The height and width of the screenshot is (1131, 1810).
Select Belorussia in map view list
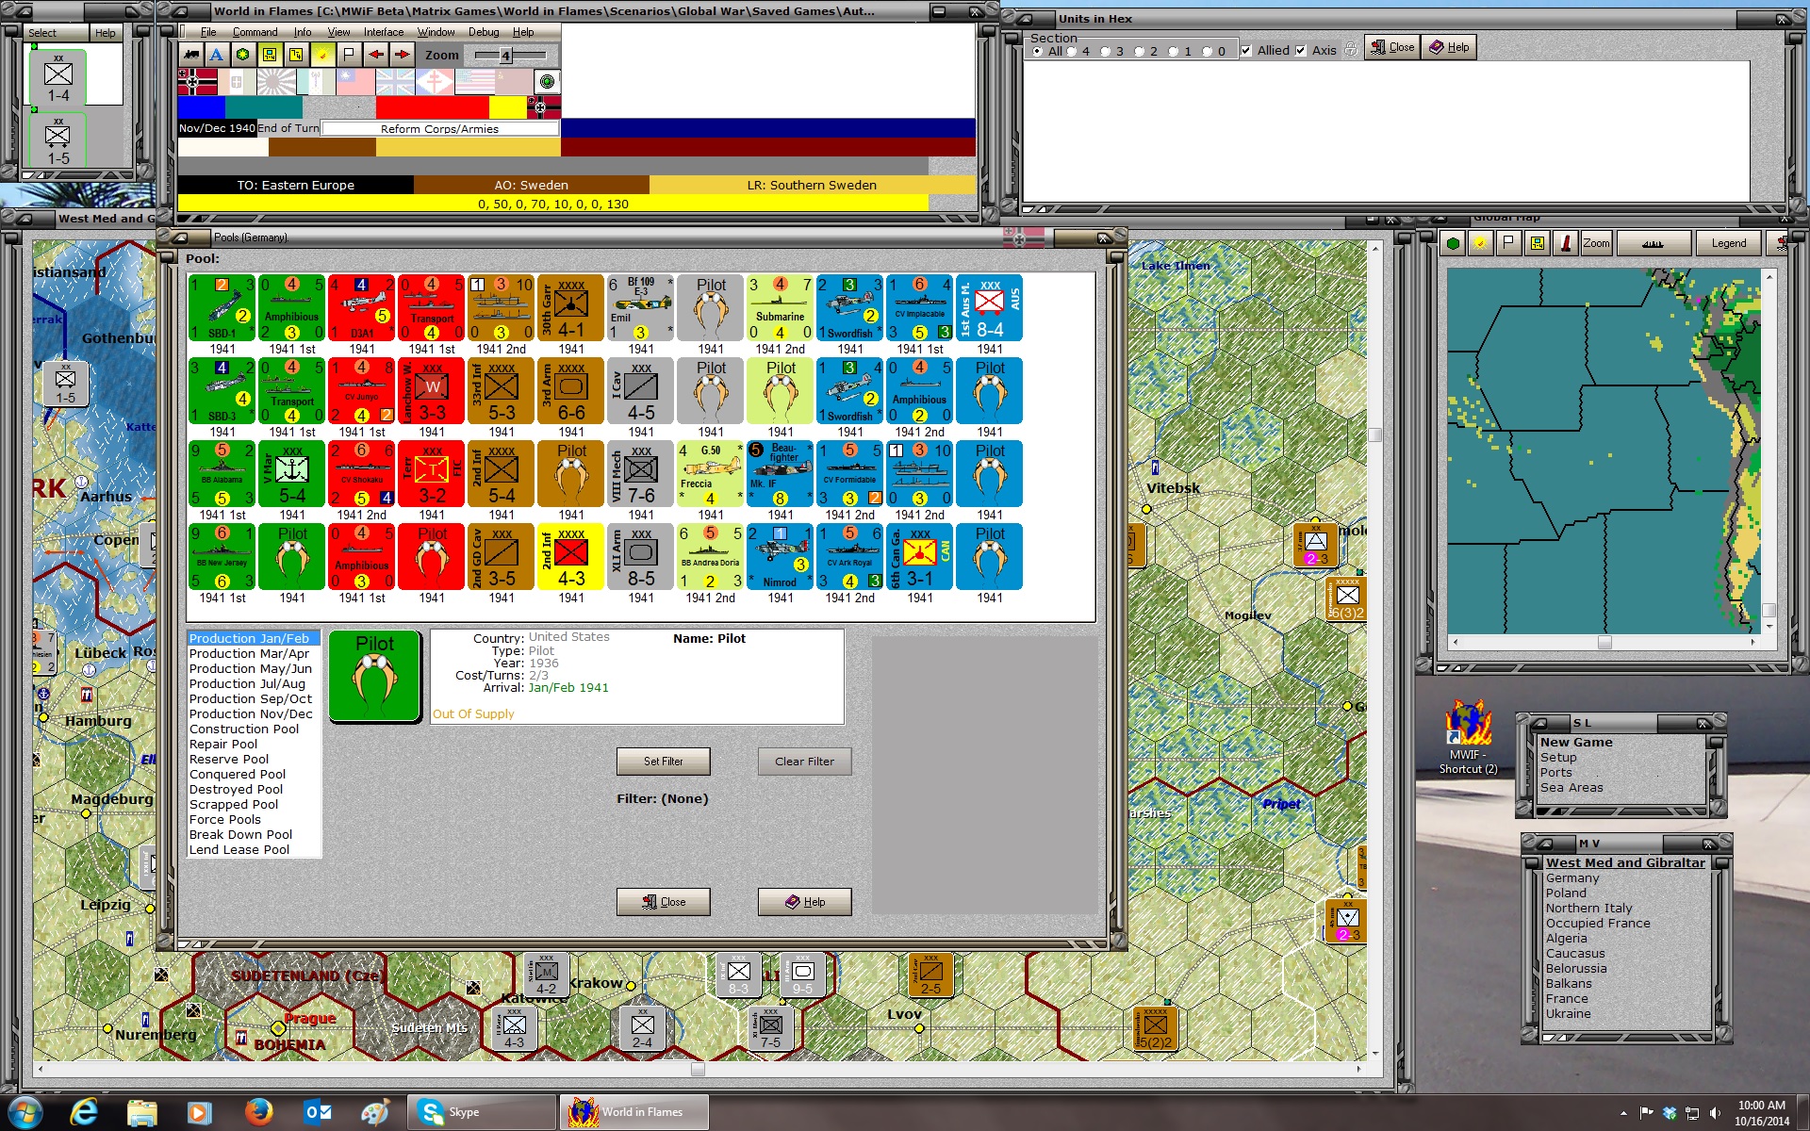(x=1575, y=968)
